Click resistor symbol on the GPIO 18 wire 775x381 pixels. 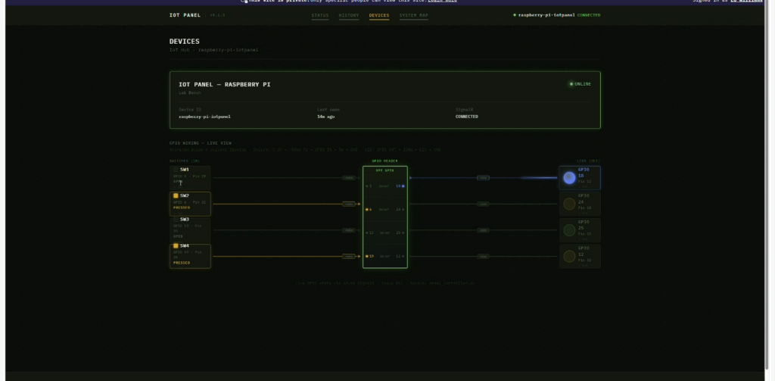pos(484,178)
